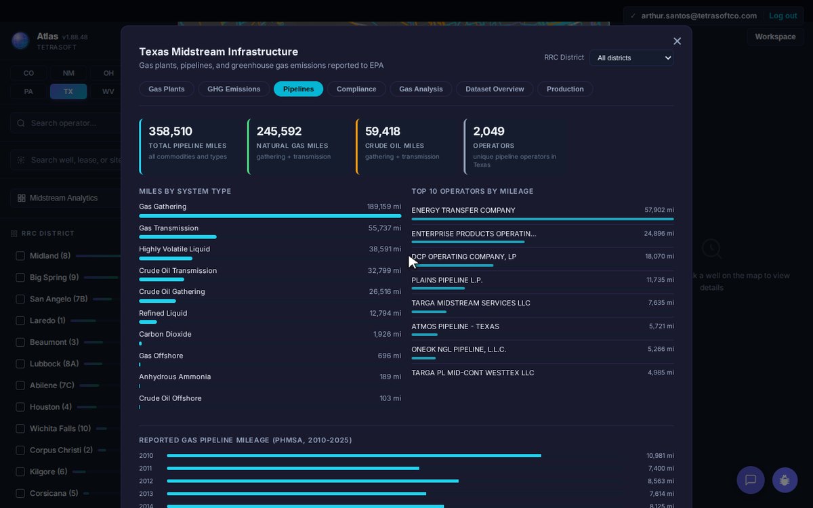Open the Compliance tab
Screen dimensions: 813x508
pyautogui.click(x=356, y=89)
